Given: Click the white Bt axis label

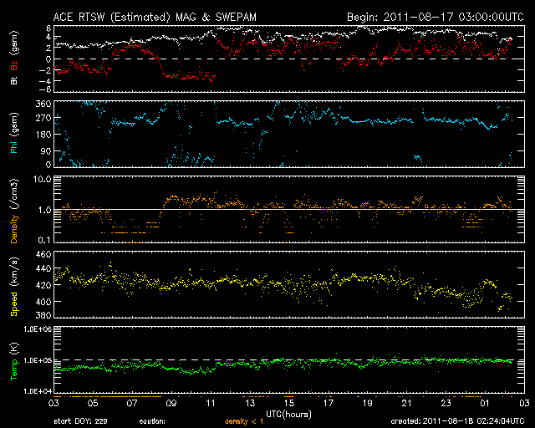Looking at the screenshot, I should [14, 80].
